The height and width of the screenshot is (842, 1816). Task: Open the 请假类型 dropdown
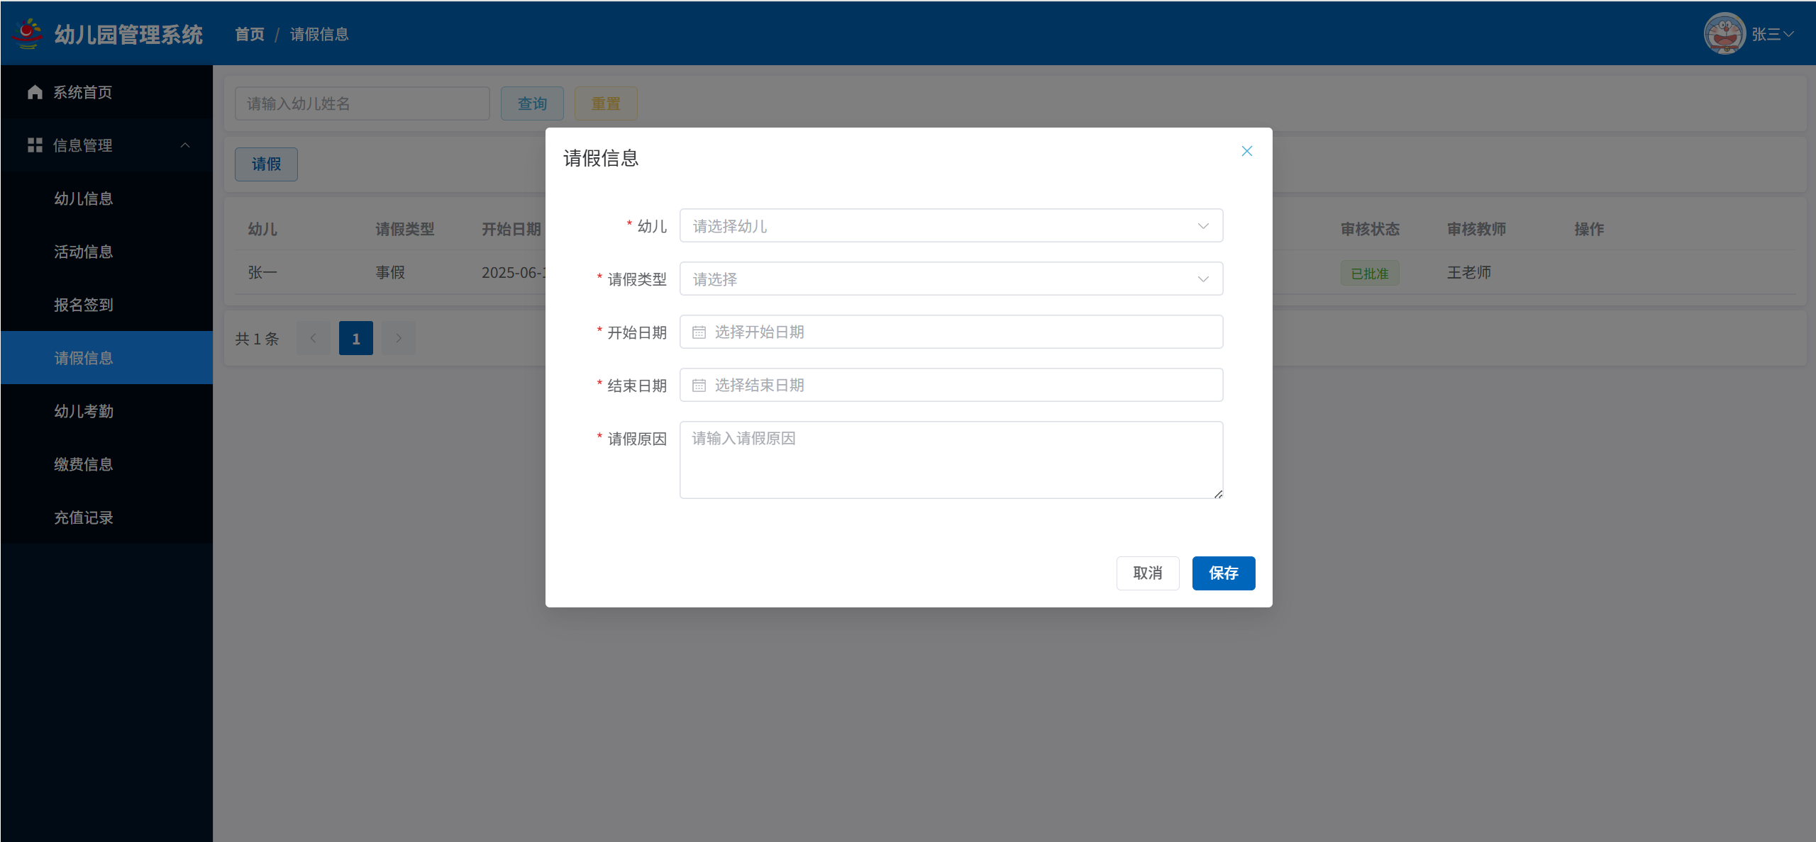click(951, 279)
